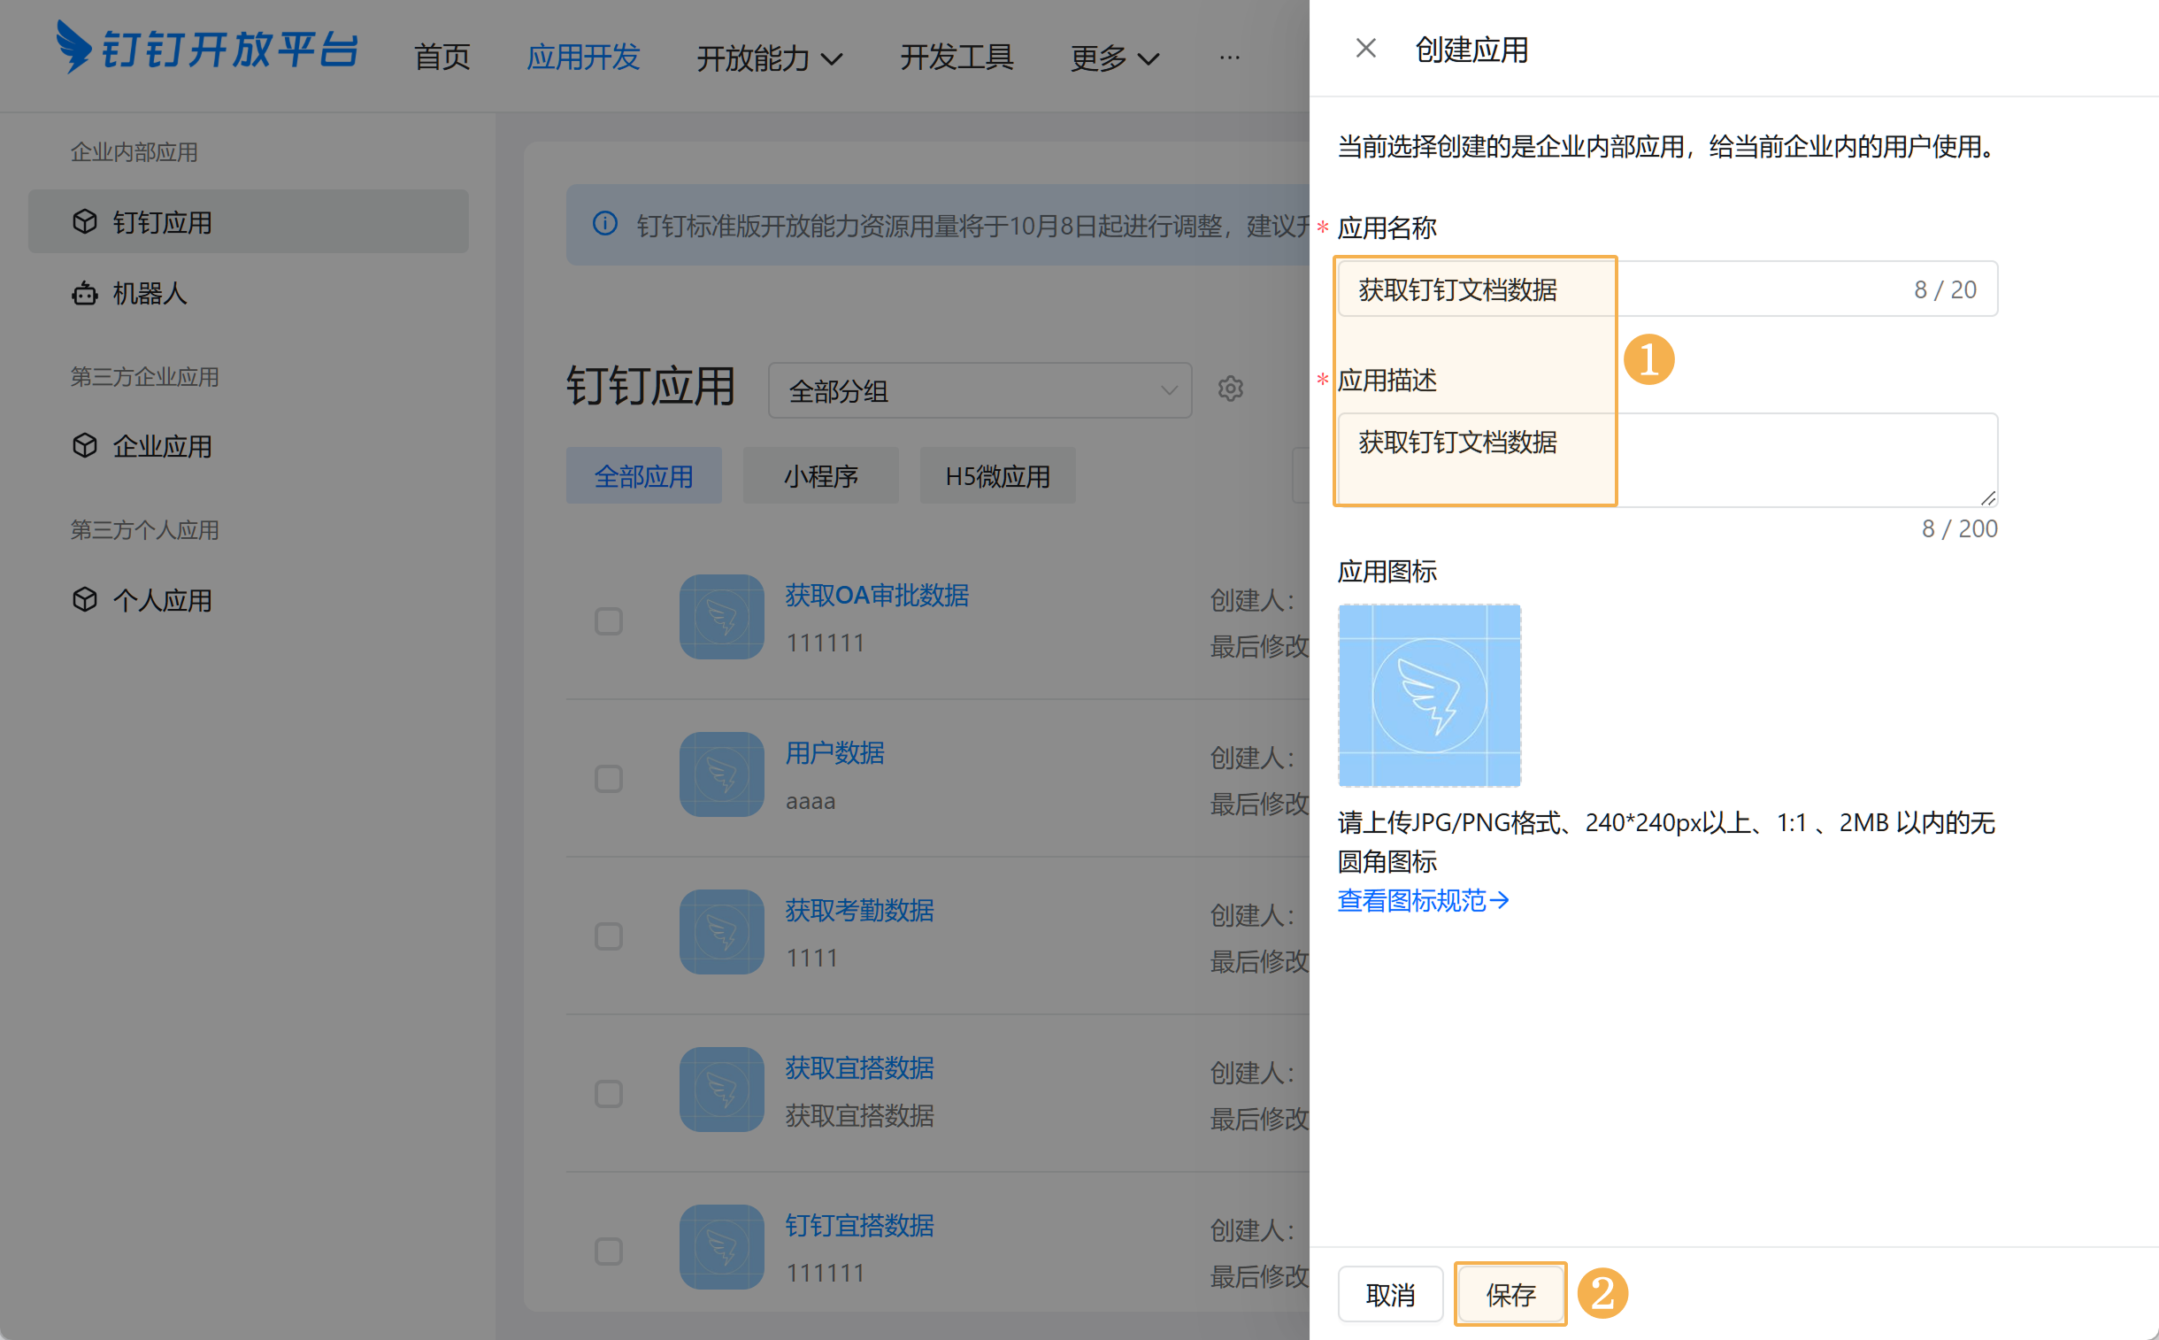Click the info icon in the notice banner

pyautogui.click(x=605, y=223)
